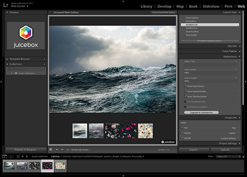Screen dimensions: 247x177
Task: Switch to the Print module
Action: point(228,7)
